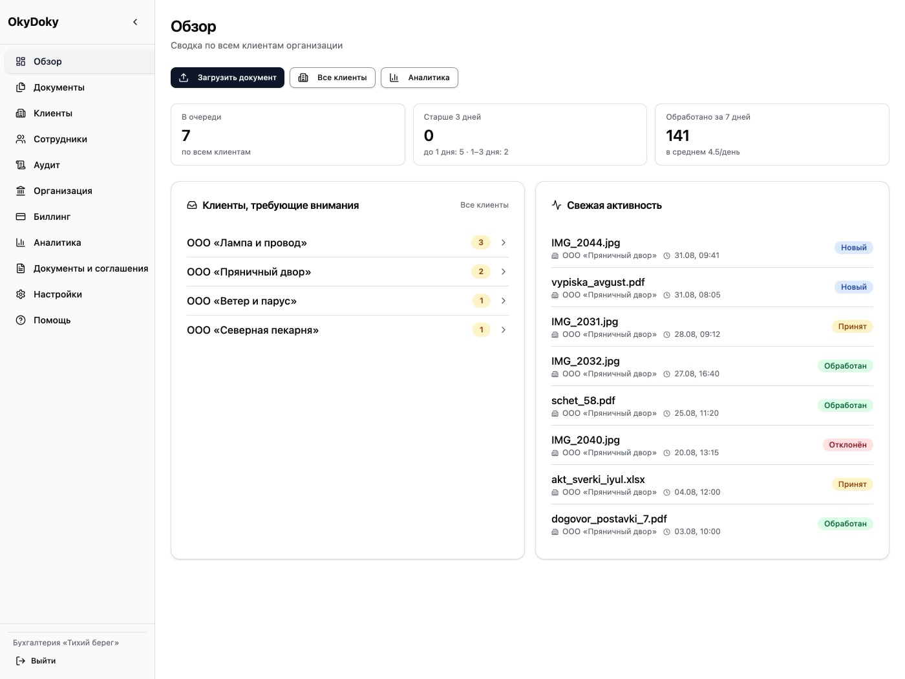Screen dimensions: 905x679
Task: Select dogovor_postavki_7.pdf in the list
Action: pos(712,524)
